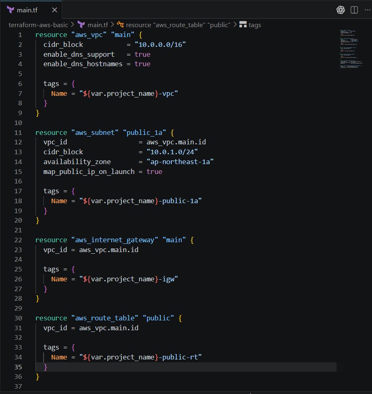The width and height of the screenshot is (372, 394).
Task: Select the main.tf editor tab
Action: (31, 10)
